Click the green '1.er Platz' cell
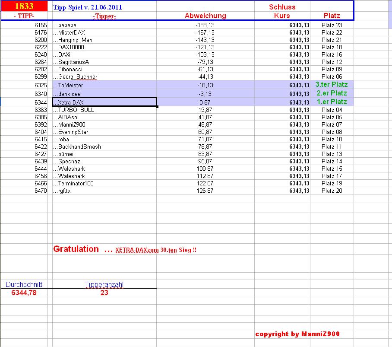This screenshot has width=392, height=347. point(332,102)
